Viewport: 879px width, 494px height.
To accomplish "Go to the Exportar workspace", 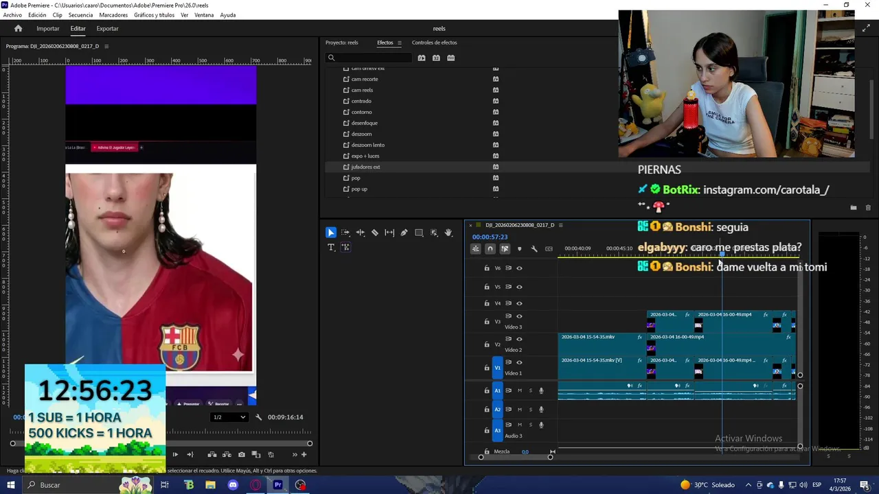I will pos(107,29).
